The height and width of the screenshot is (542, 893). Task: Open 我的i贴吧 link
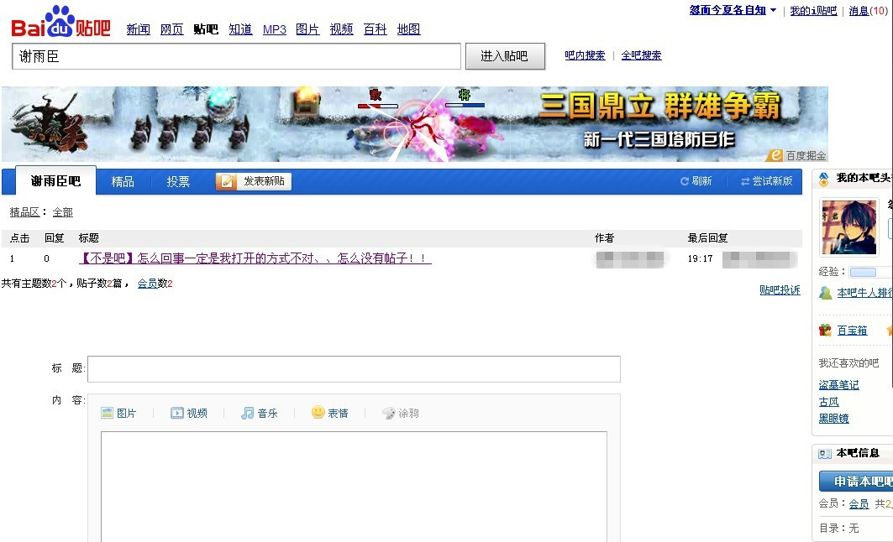click(x=813, y=11)
